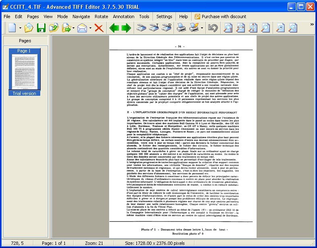317x248 pixels.
Task: Click the 'Page: 1 of 1' status entry
Action: pos(54,243)
